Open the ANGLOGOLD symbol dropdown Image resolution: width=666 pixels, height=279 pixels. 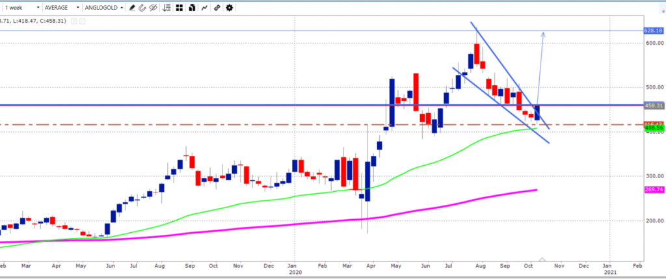(104, 8)
